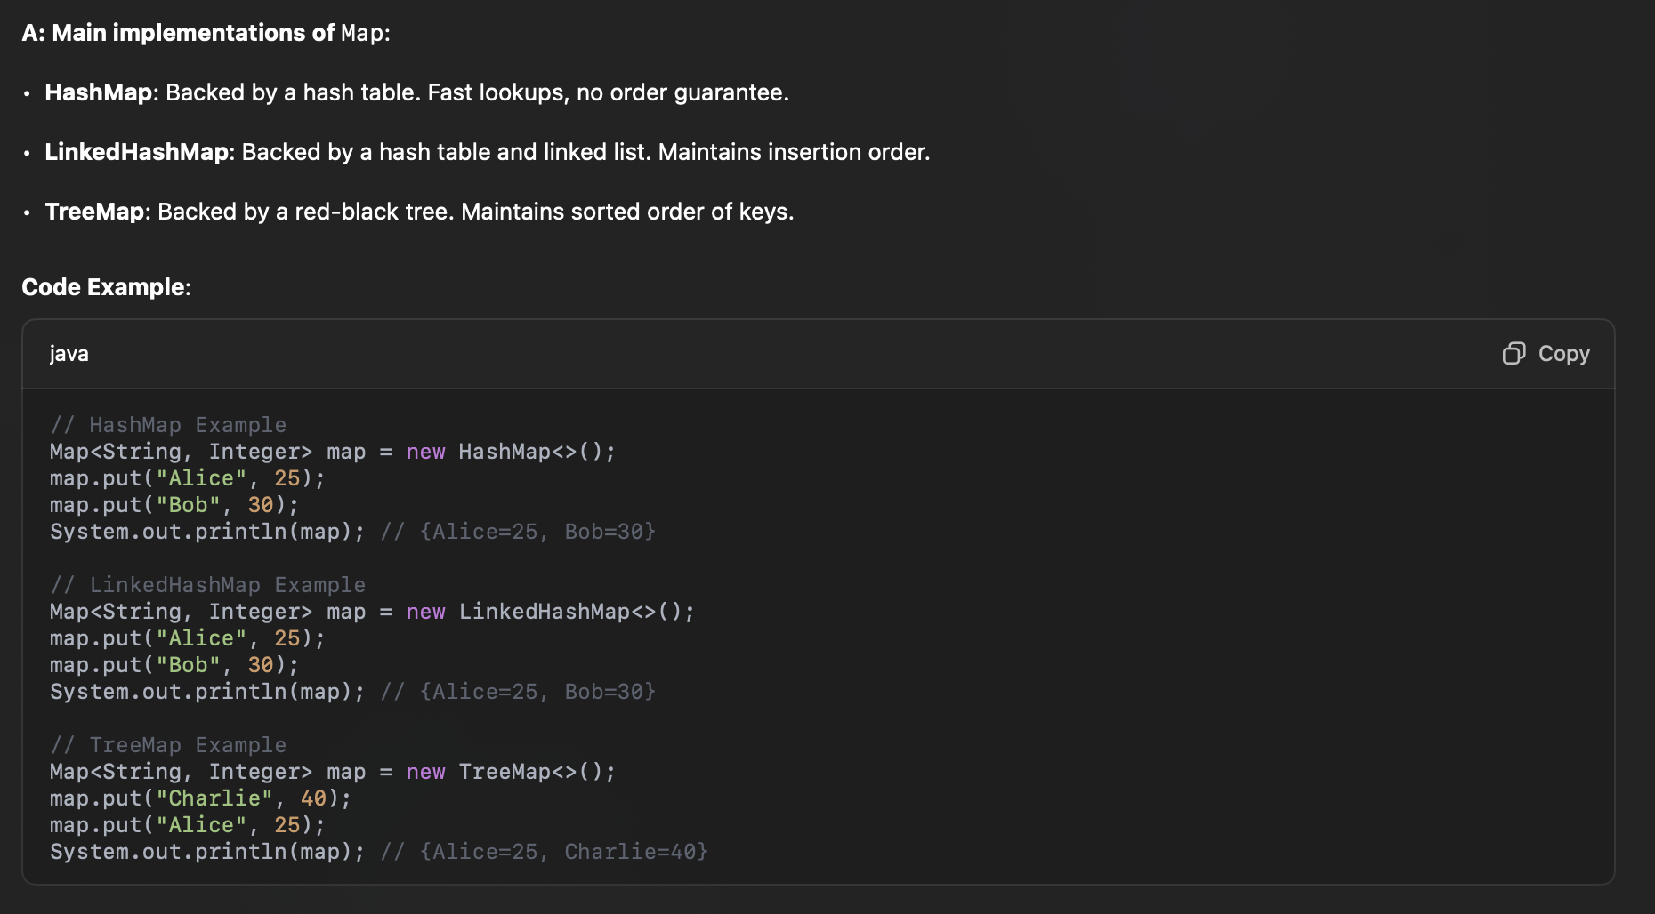Click the '// LinkedHashMap Example' comment

coord(208,585)
